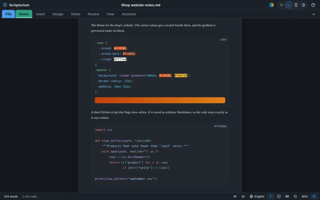320x200 pixels.
Task: Zoom in with the plus magnifier
Action: point(314,196)
